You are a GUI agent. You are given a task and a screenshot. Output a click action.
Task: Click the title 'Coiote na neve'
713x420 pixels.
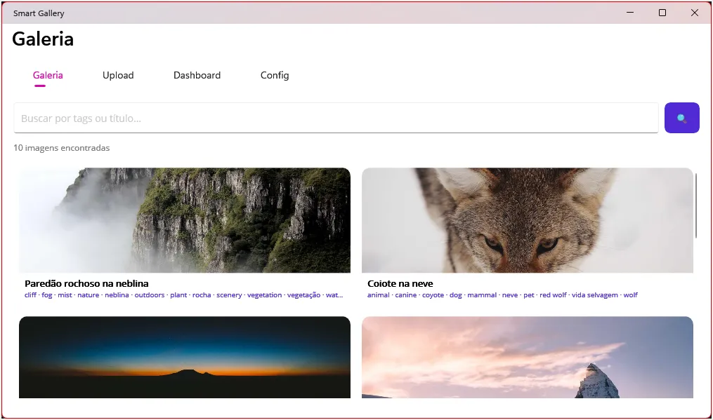click(x=400, y=283)
